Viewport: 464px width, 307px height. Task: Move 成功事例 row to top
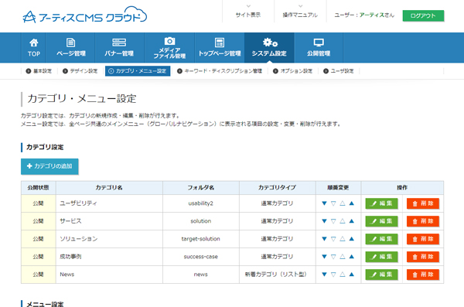352,257
